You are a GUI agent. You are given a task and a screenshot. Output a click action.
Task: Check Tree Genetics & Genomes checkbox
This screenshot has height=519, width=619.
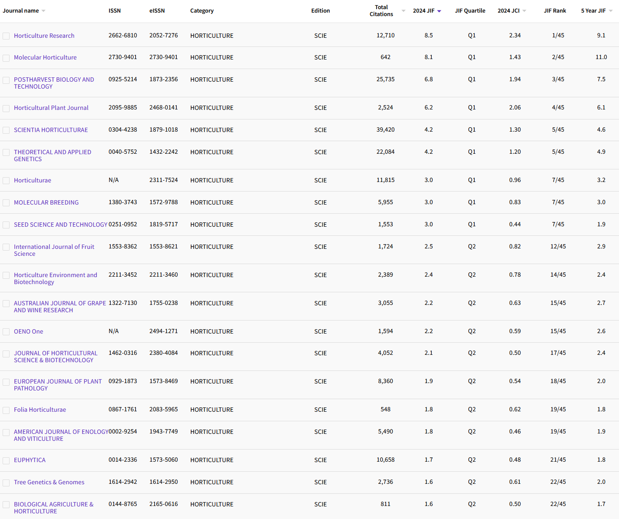[6, 483]
